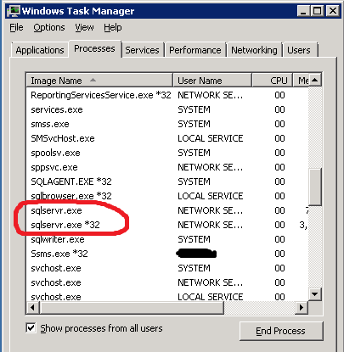344x352 pixels.
Task: Click the vertical scrollbar up arrow
Action: tap(315, 81)
